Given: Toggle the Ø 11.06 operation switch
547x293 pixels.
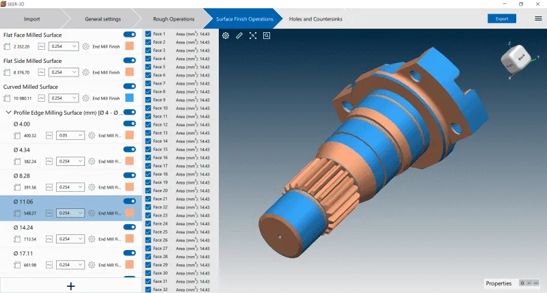Looking at the screenshot, I should [x=129, y=201].
